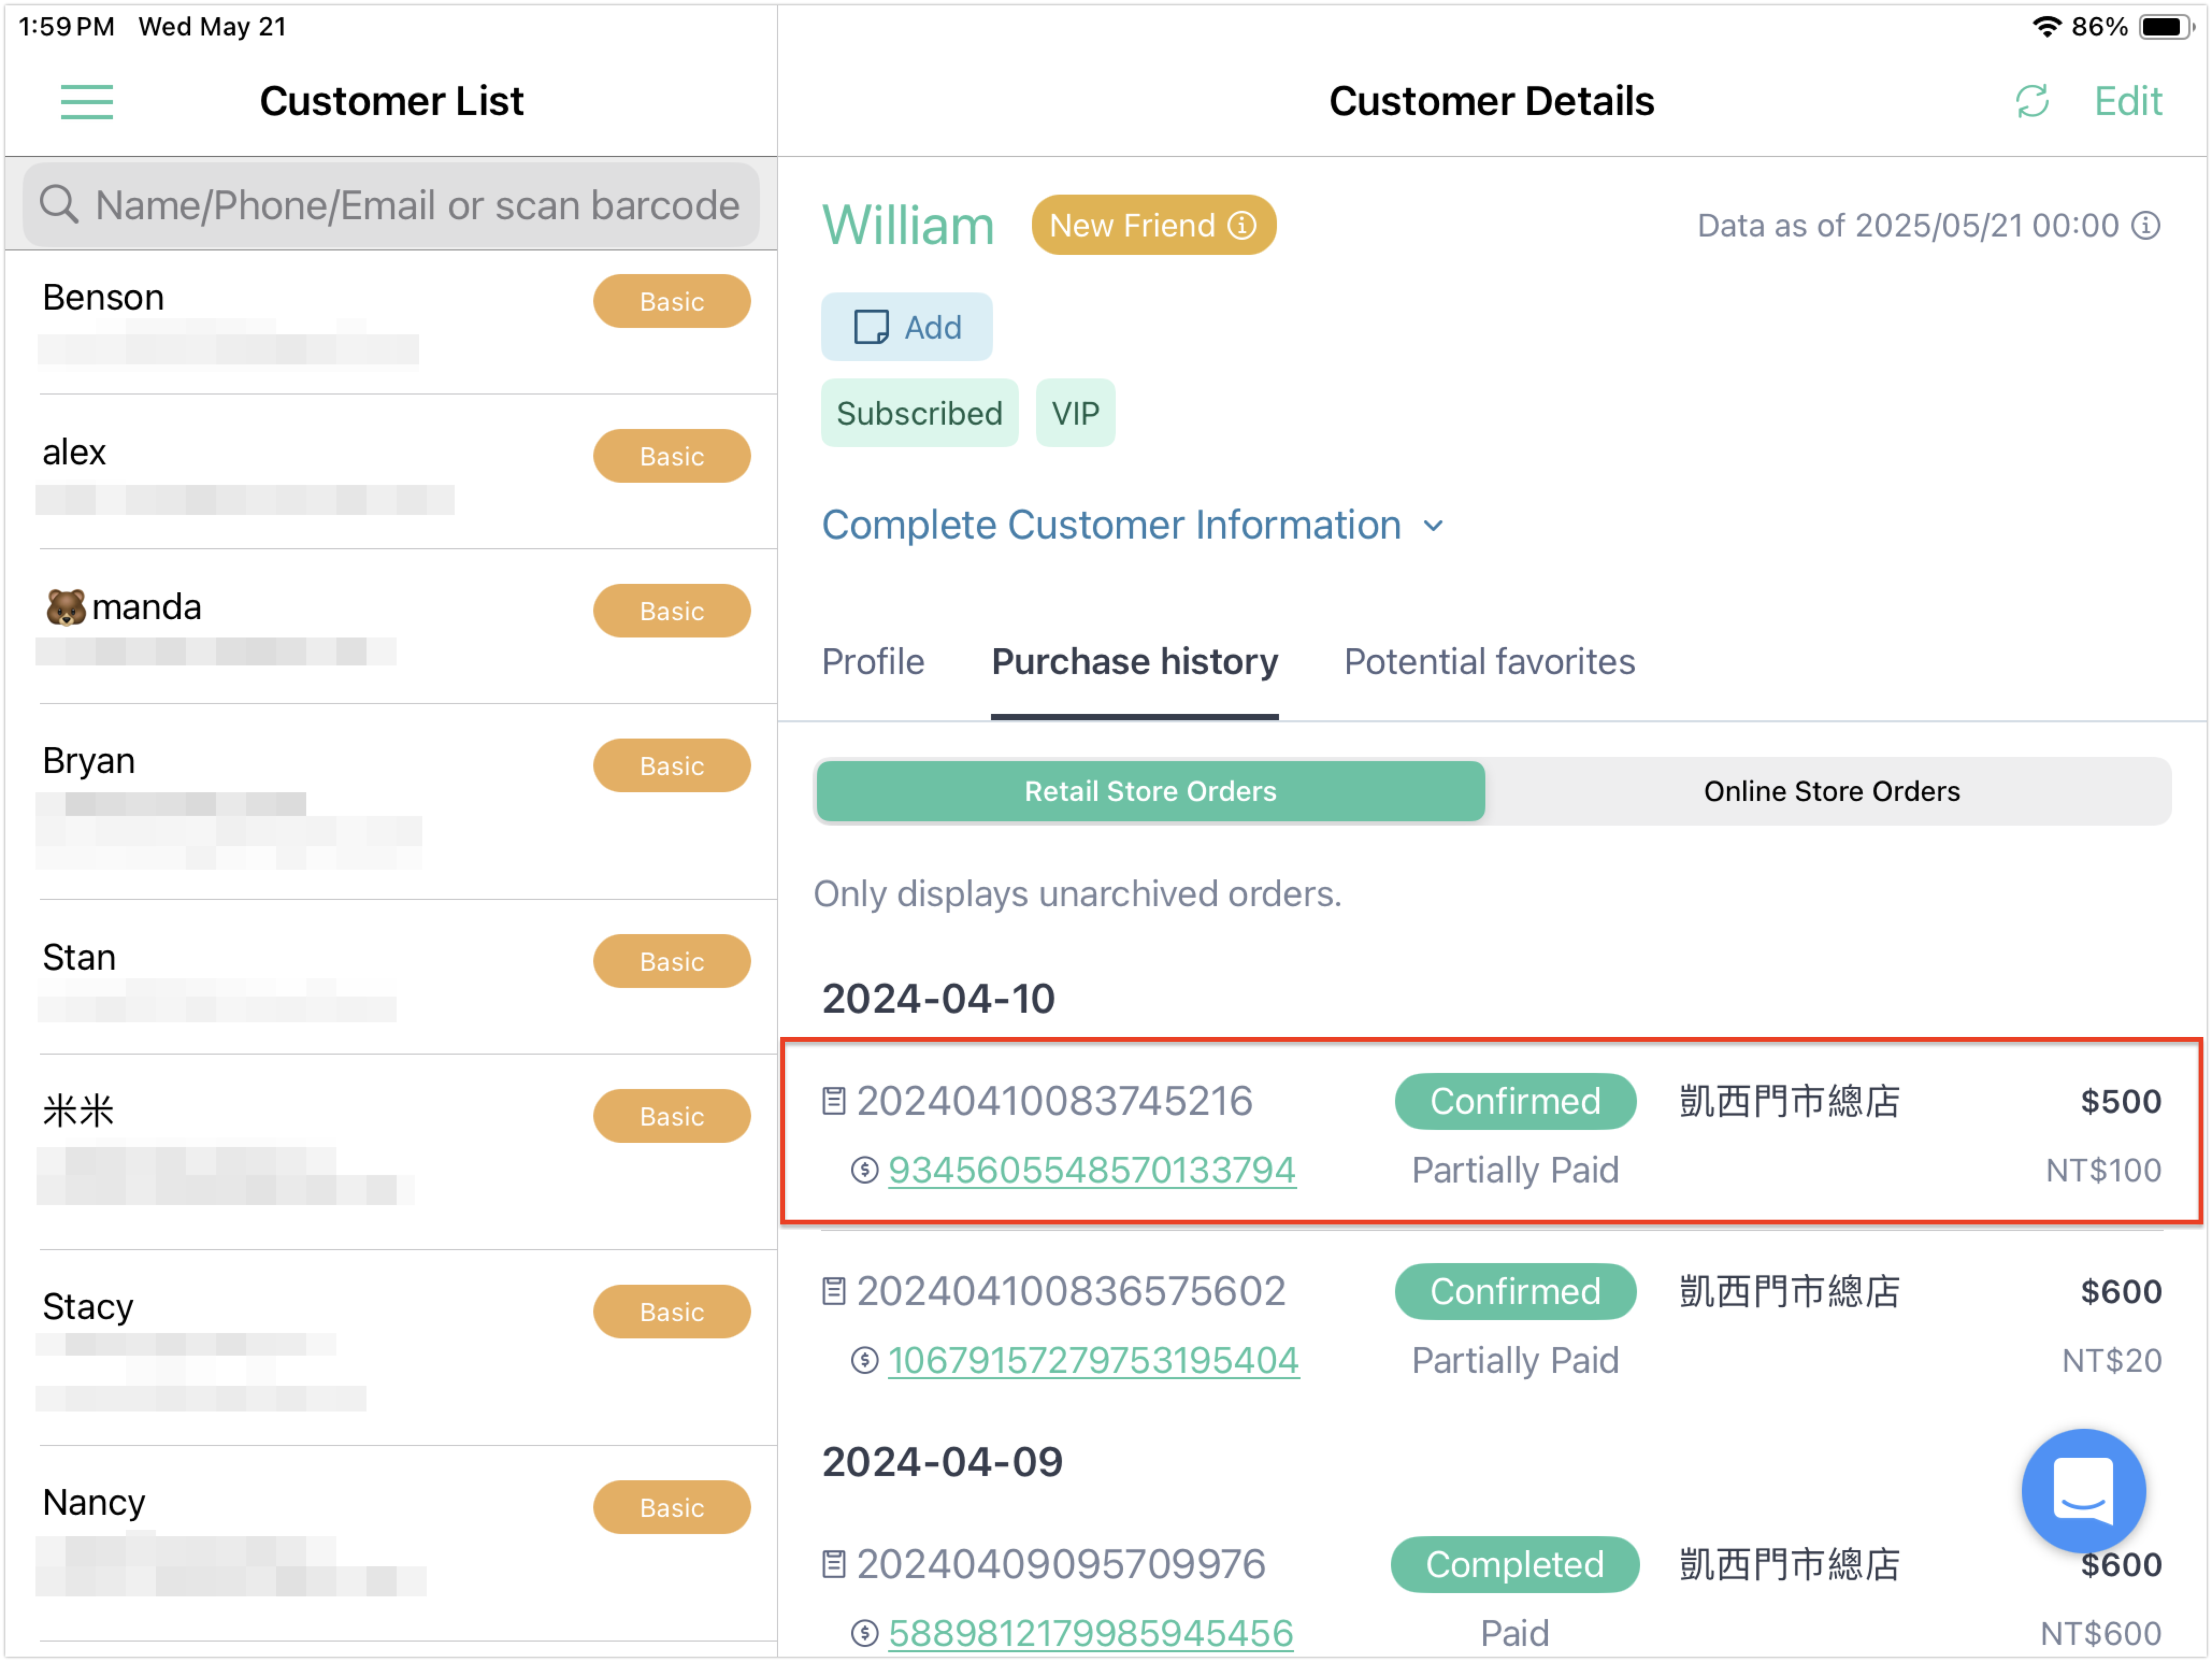Image resolution: width=2212 pixels, height=1662 pixels.
Task: Open info icon on New Friend badge
Action: click(x=1241, y=226)
